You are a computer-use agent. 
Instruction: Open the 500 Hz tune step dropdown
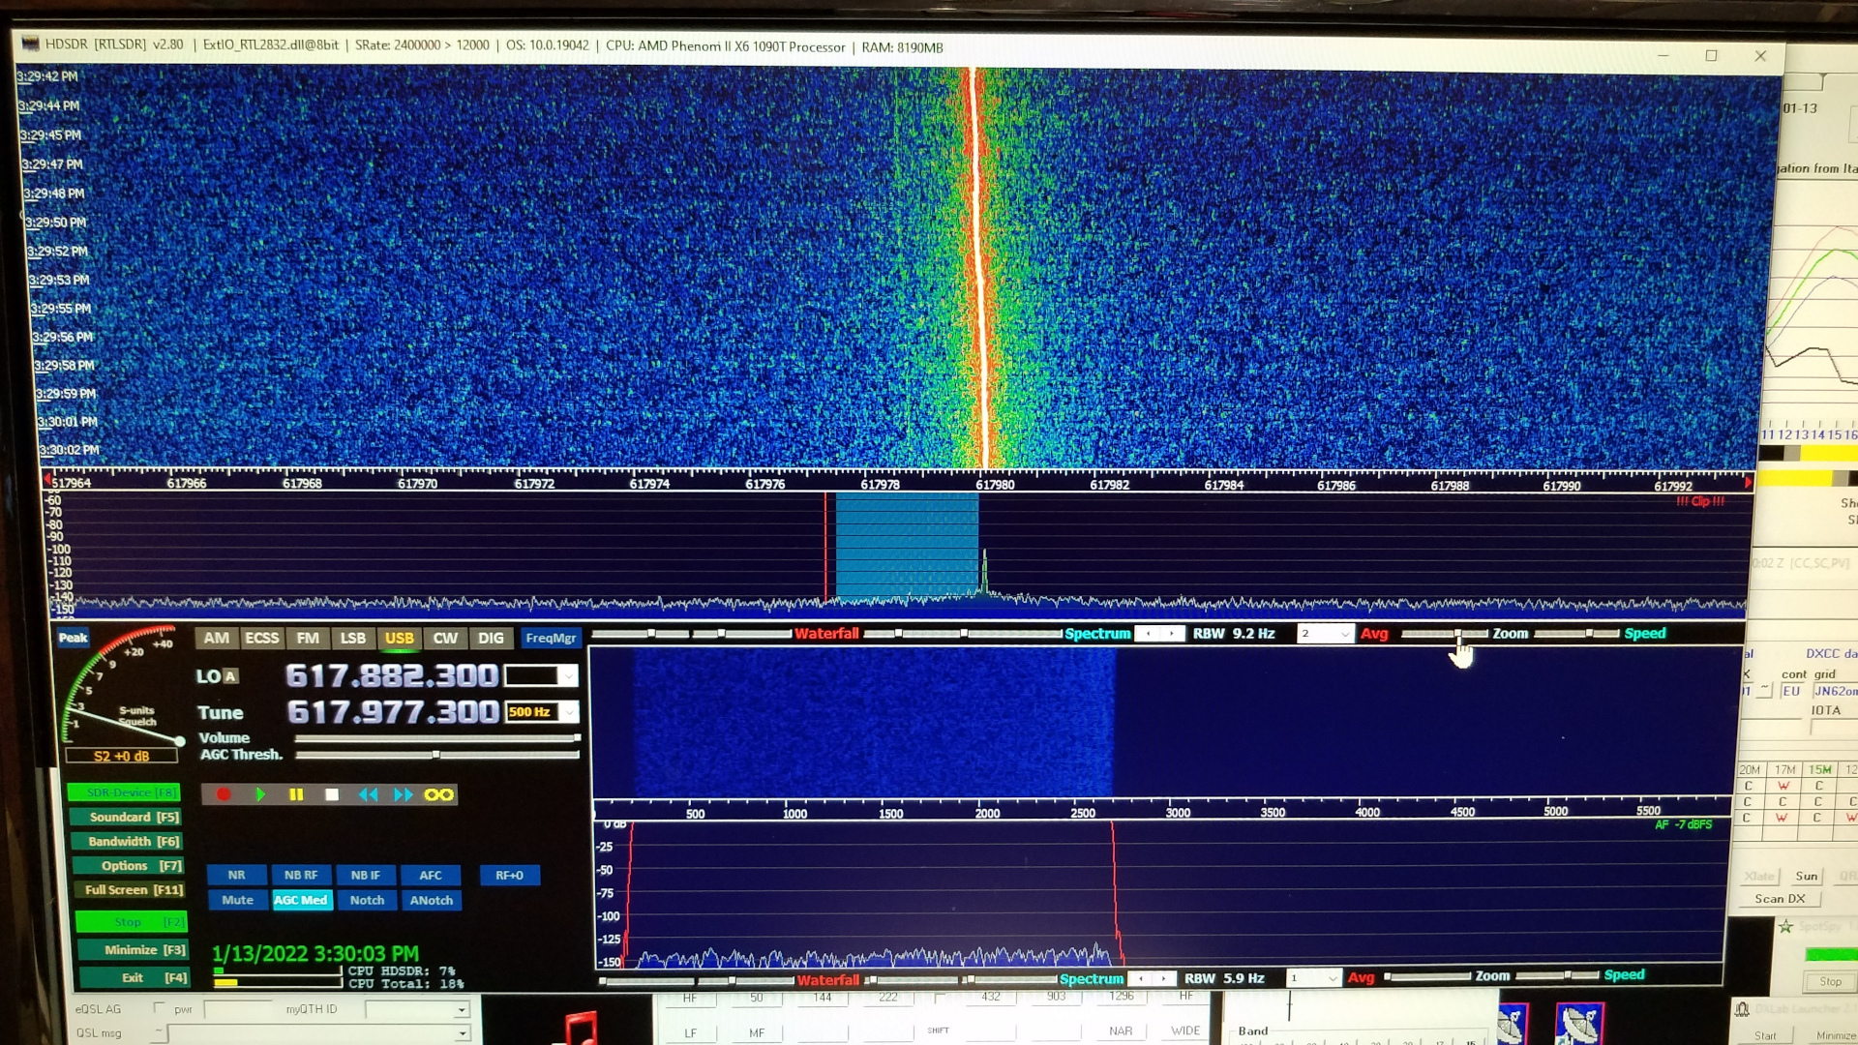click(x=569, y=712)
